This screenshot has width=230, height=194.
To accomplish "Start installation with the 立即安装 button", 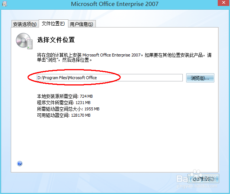I will [x=203, y=179].
